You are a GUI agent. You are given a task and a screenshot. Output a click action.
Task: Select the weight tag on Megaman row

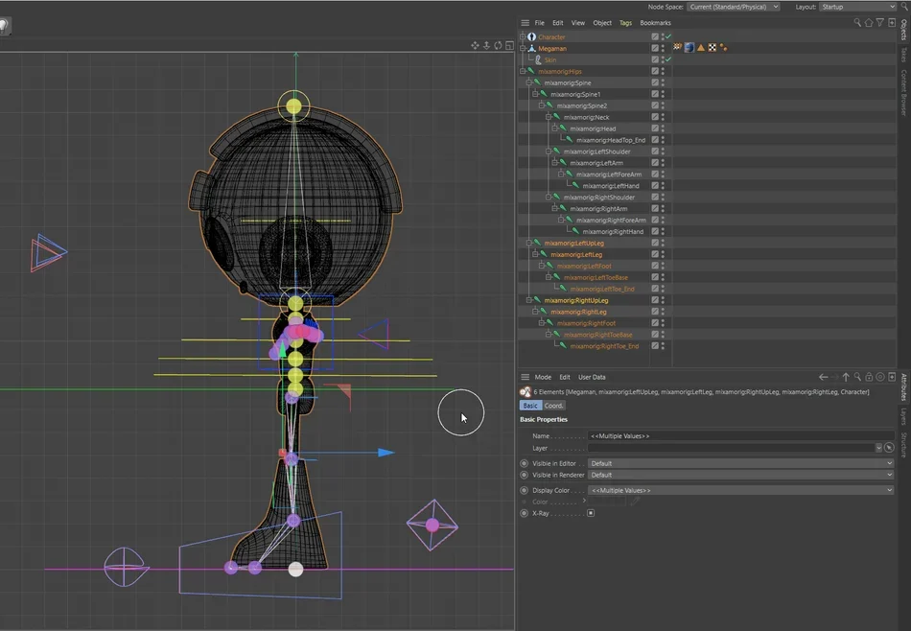point(723,48)
